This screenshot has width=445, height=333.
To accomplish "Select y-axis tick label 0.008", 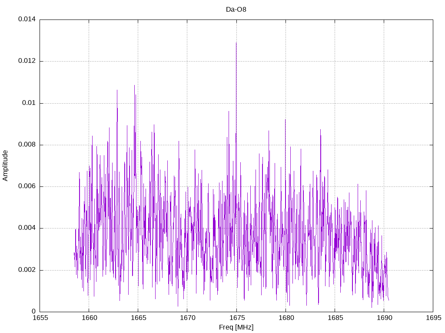I will (x=27, y=145).
